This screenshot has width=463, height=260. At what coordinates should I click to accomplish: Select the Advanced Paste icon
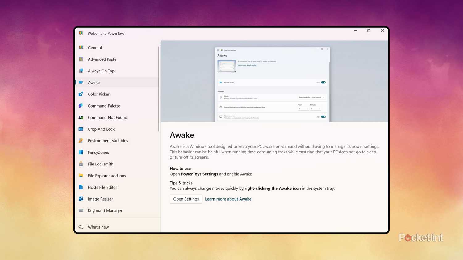(x=81, y=59)
